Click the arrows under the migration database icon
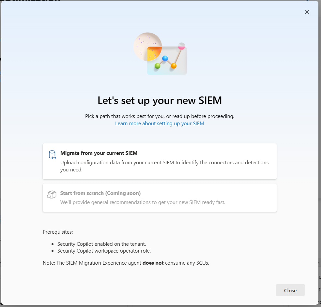 (x=54, y=158)
